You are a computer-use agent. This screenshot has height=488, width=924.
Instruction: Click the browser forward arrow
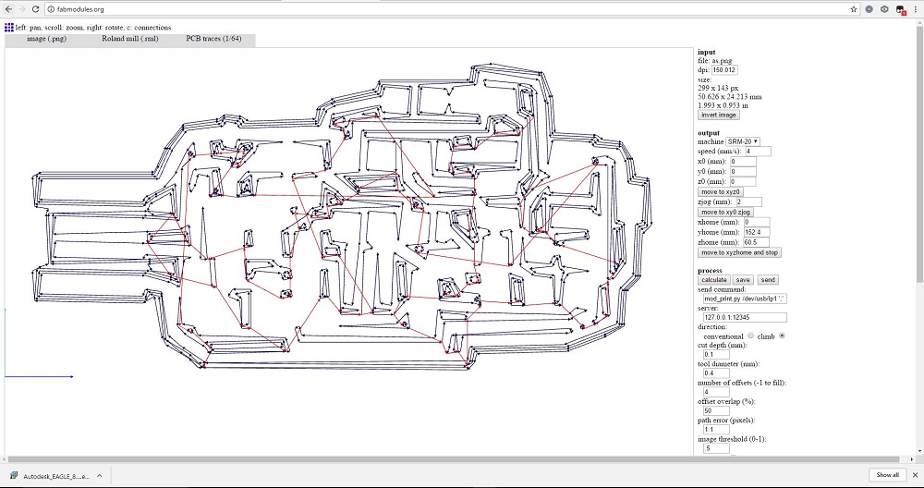(x=22, y=9)
